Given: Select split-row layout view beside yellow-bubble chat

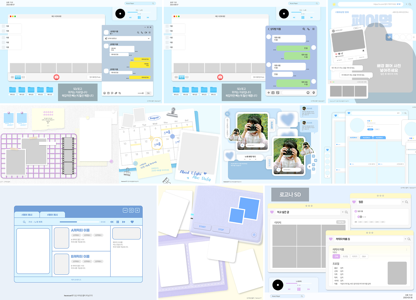Looking at the screenshot, I should click(23, 77).
